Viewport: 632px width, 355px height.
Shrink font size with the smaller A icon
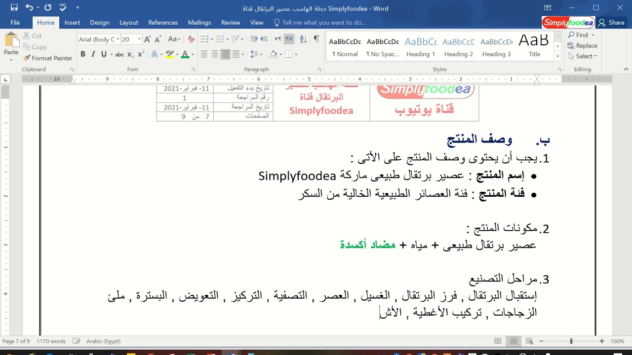point(158,39)
